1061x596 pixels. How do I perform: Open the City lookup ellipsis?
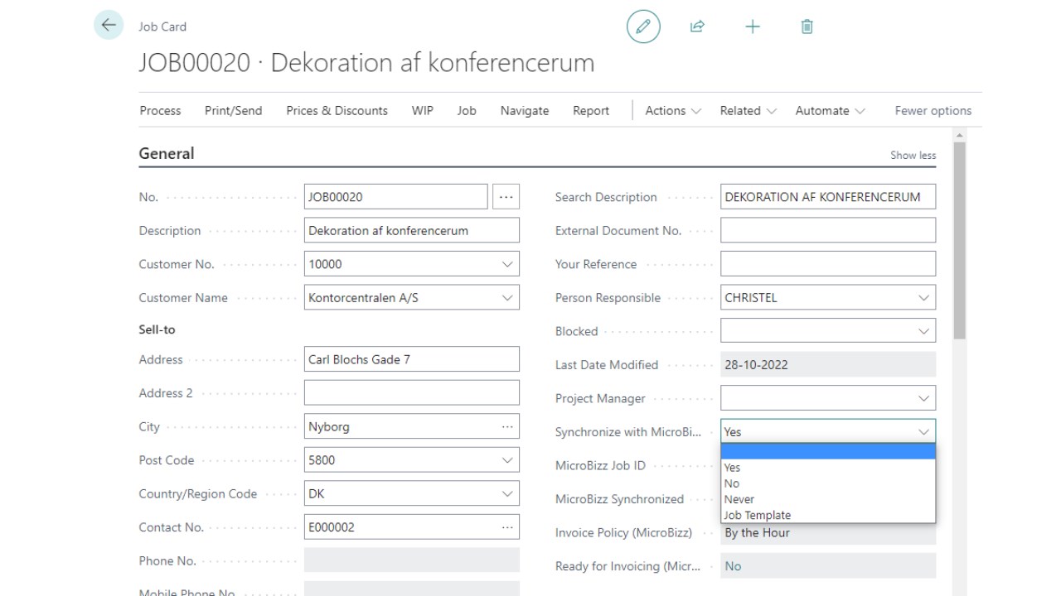click(507, 427)
